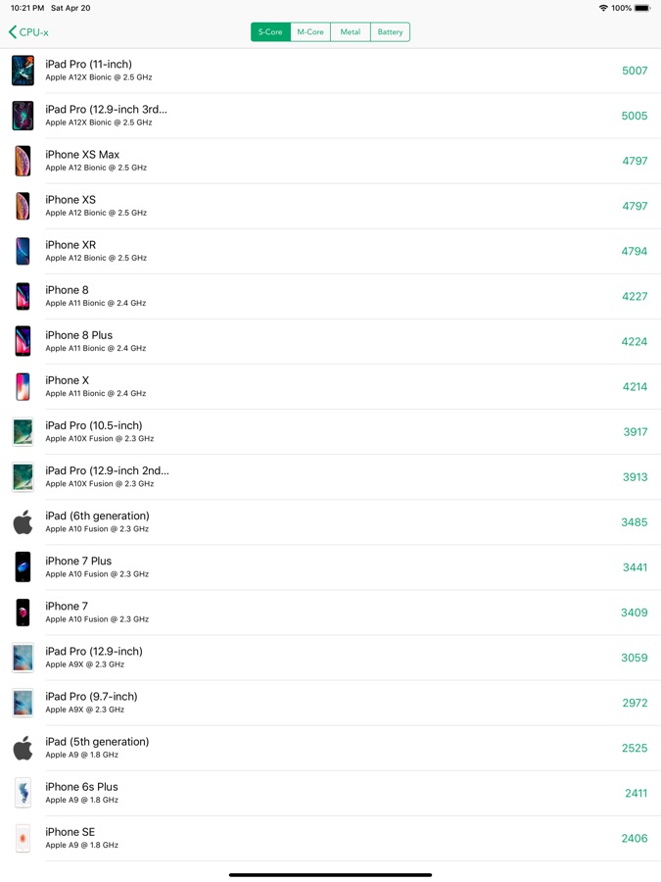Tap the iPhone XR device image
The width and height of the screenshot is (661, 882).
click(x=23, y=251)
